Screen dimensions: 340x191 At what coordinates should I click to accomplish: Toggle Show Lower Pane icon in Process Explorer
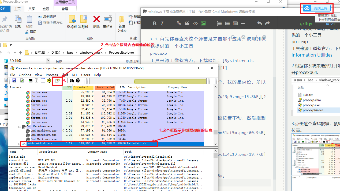[x=43, y=81]
